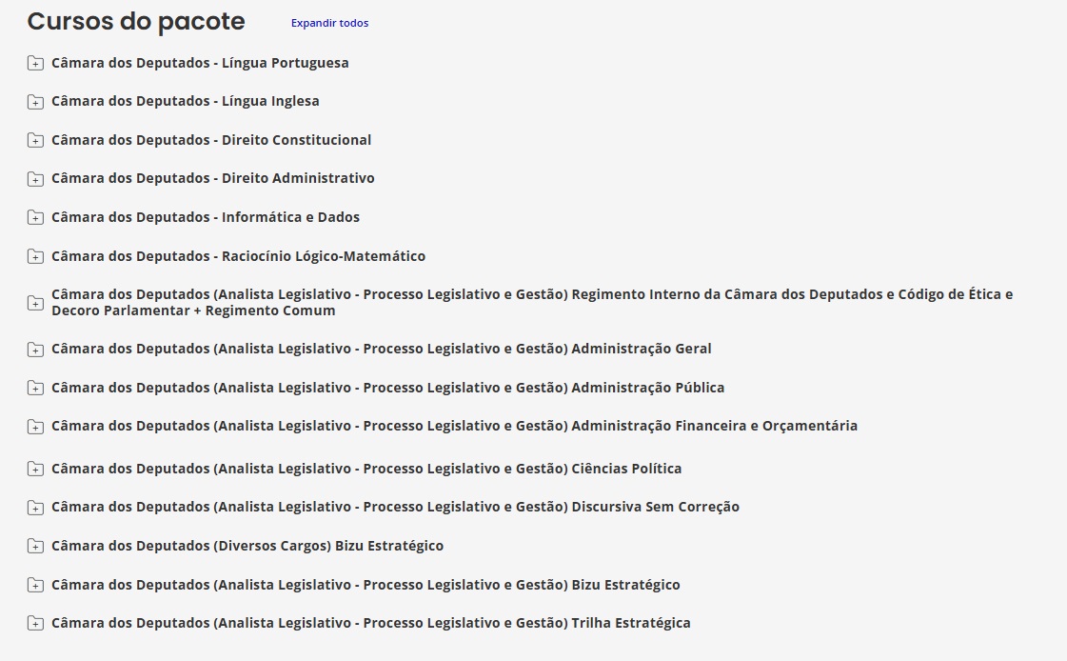Image resolution: width=1067 pixels, height=661 pixels.
Task: Expand the Administração Pública course
Action: point(387,388)
